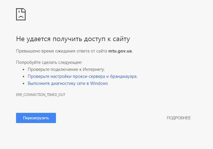
Task: Click the bullet before the network diagnostics link
Action: (x=24, y=84)
